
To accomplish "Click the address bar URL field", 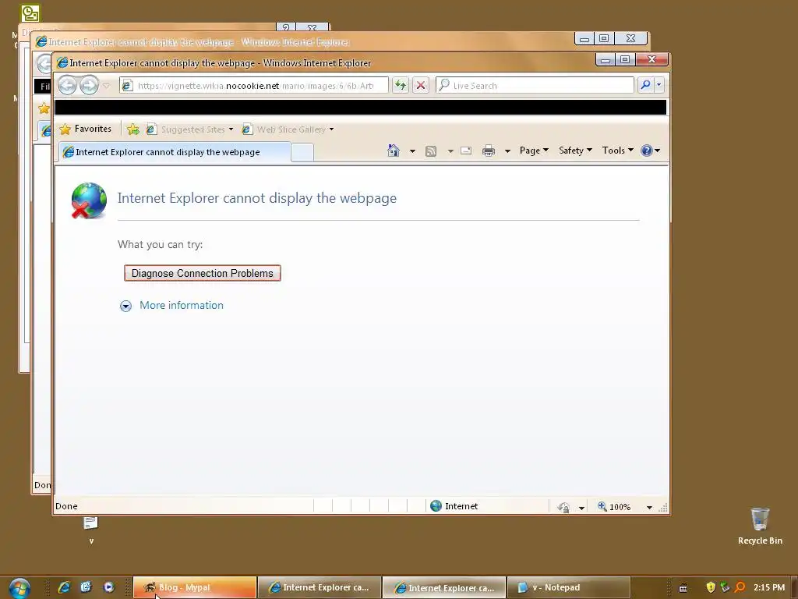I will (254, 86).
